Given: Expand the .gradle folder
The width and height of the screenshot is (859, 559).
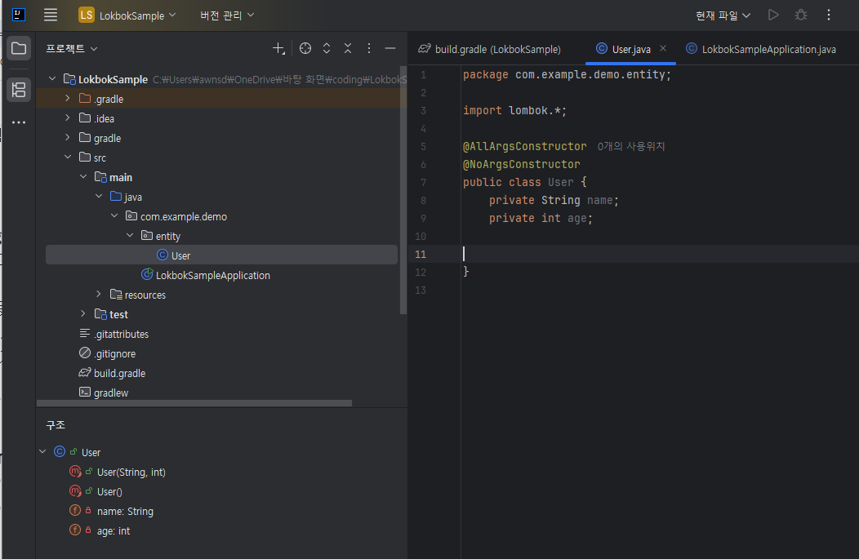Looking at the screenshot, I should pos(68,99).
